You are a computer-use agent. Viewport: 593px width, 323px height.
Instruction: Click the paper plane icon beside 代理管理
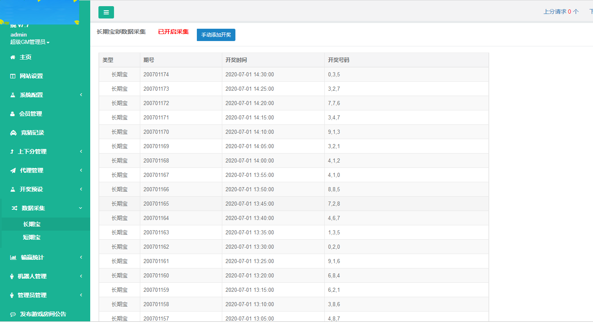(x=13, y=171)
